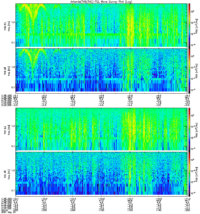Click the THC X_RE_GSE value '-10.9'
Image resolution: width=200 pixels, height=214 pixels.
click(158, 199)
